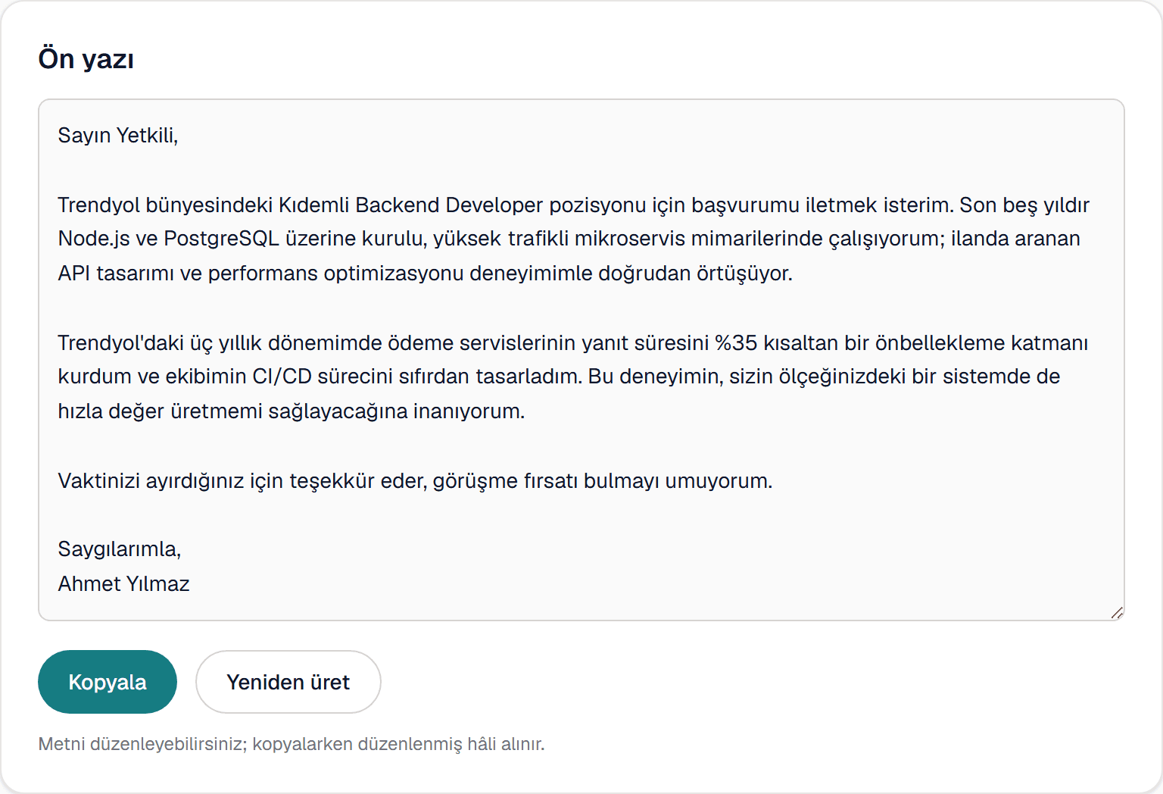Click the line starting 'hızla değer üretmemi'
Screen dimensions: 1163x794
pyautogui.click(x=292, y=411)
